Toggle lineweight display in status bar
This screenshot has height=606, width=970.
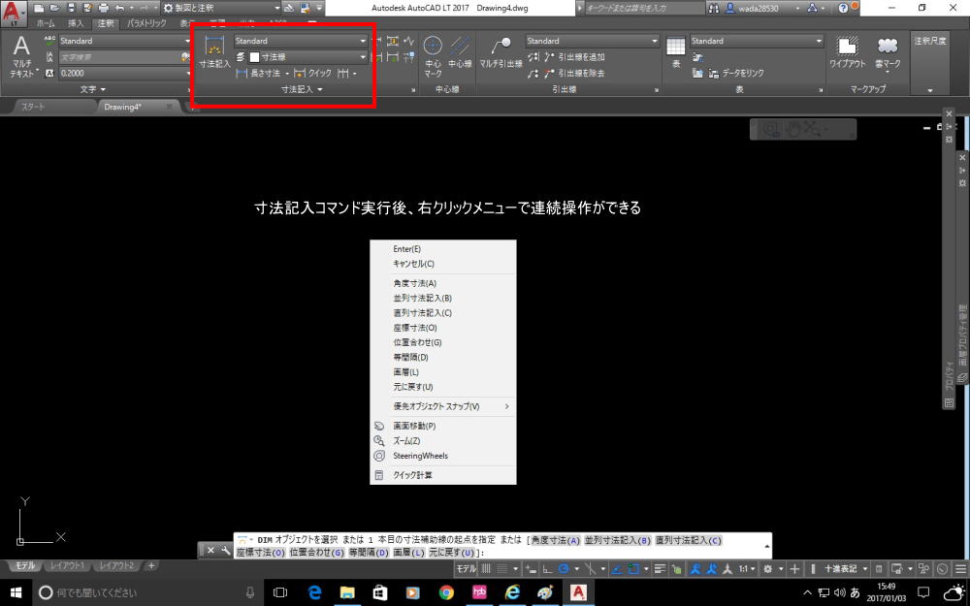(x=660, y=569)
